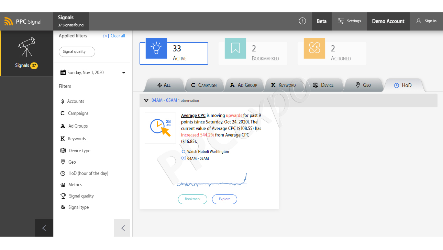This screenshot has width=443, height=250.
Task: Switch to the Device tab
Action: 323,85
